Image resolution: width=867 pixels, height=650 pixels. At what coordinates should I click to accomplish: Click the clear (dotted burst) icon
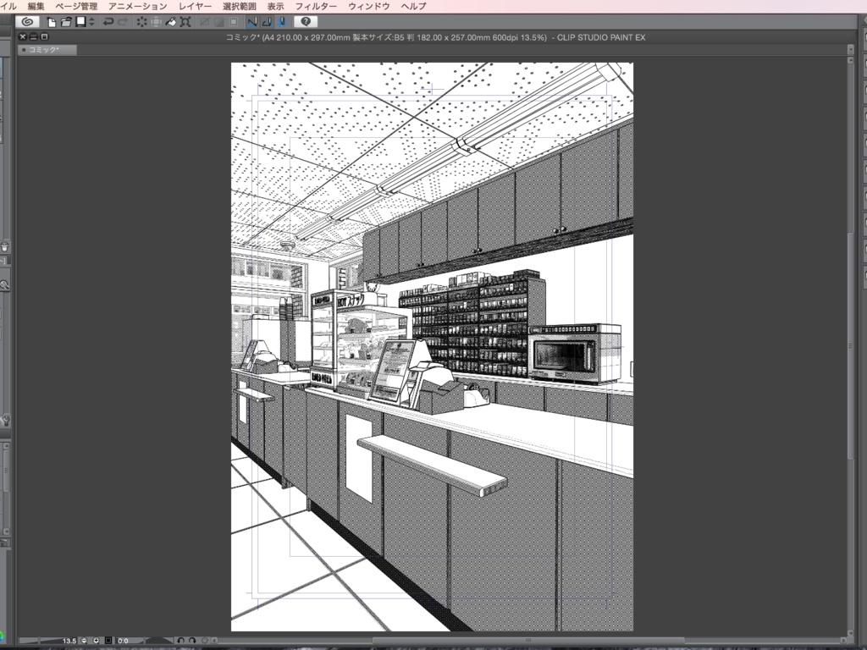(142, 21)
